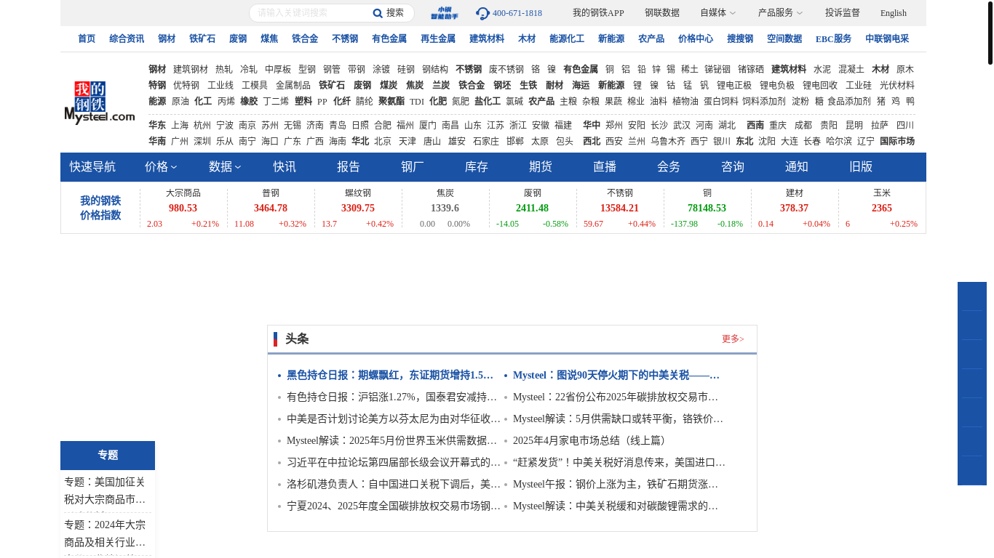Open 中联钢电采 navigation item
This screenshot has height=558, width=994.
pyautogui.click(x=887, y=39)
